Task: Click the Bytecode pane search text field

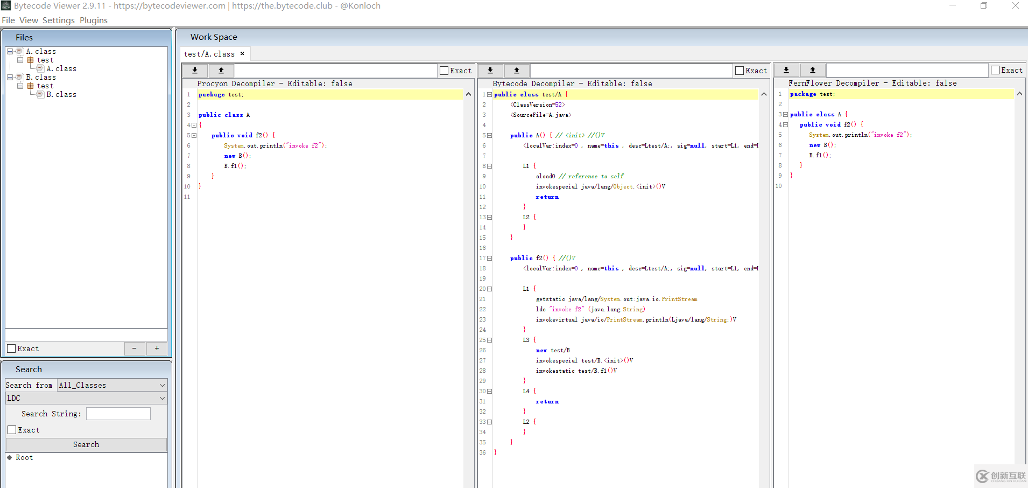Action: tap(631, 71)
